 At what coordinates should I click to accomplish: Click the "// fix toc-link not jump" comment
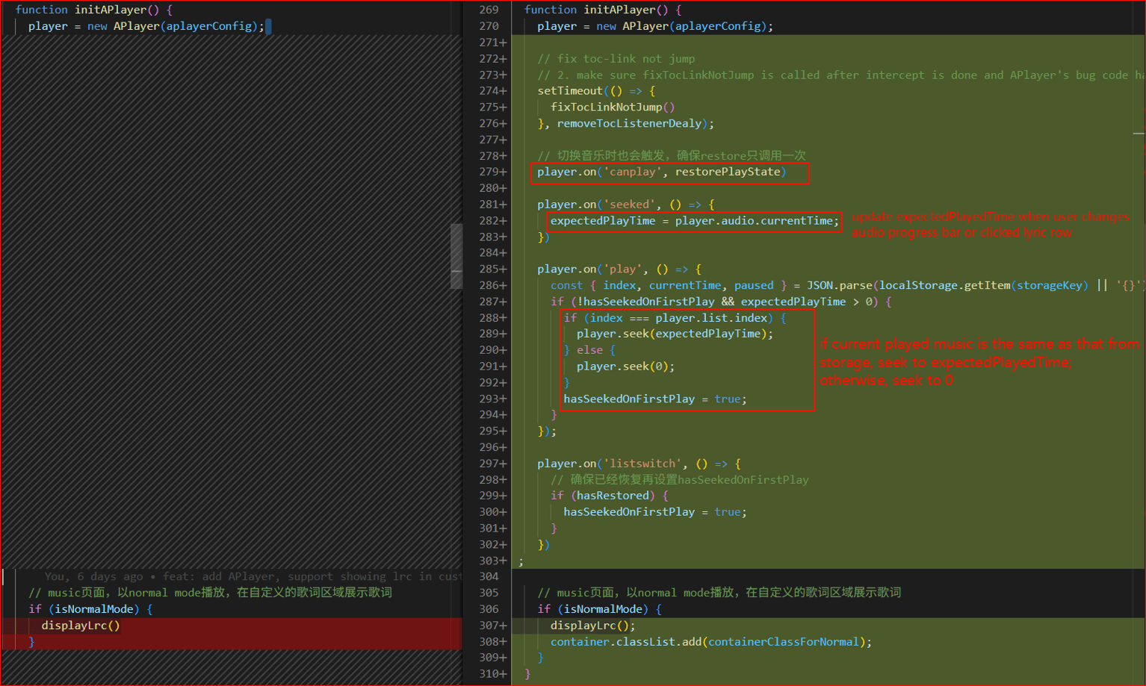tap(616, 59)
